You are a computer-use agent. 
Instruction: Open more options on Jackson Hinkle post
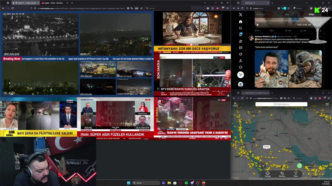pos(321,37)
